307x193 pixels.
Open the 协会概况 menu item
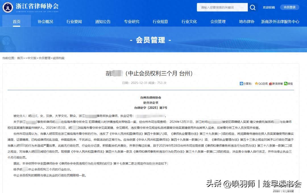point(46,21)
